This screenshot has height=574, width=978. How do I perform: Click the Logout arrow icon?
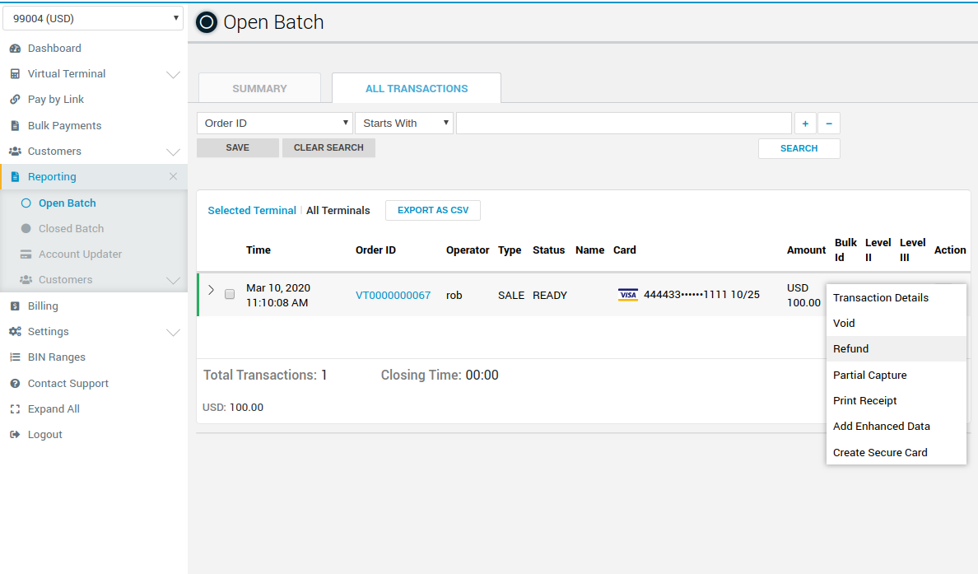tap(15, 435)
